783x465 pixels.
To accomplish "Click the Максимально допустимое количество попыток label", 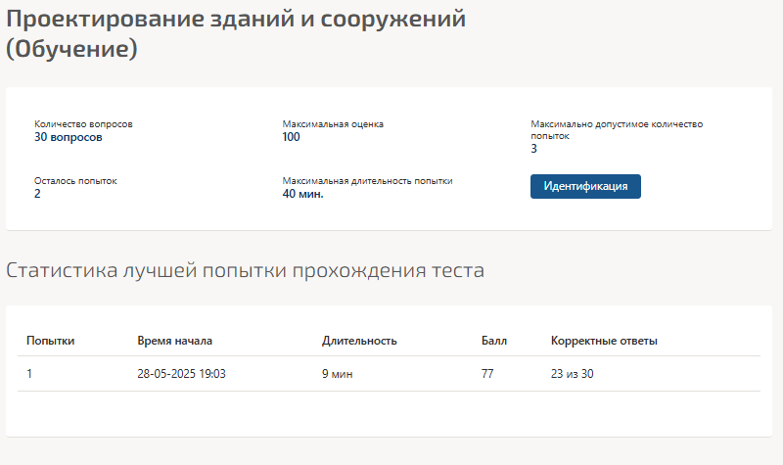I will 617,130.
